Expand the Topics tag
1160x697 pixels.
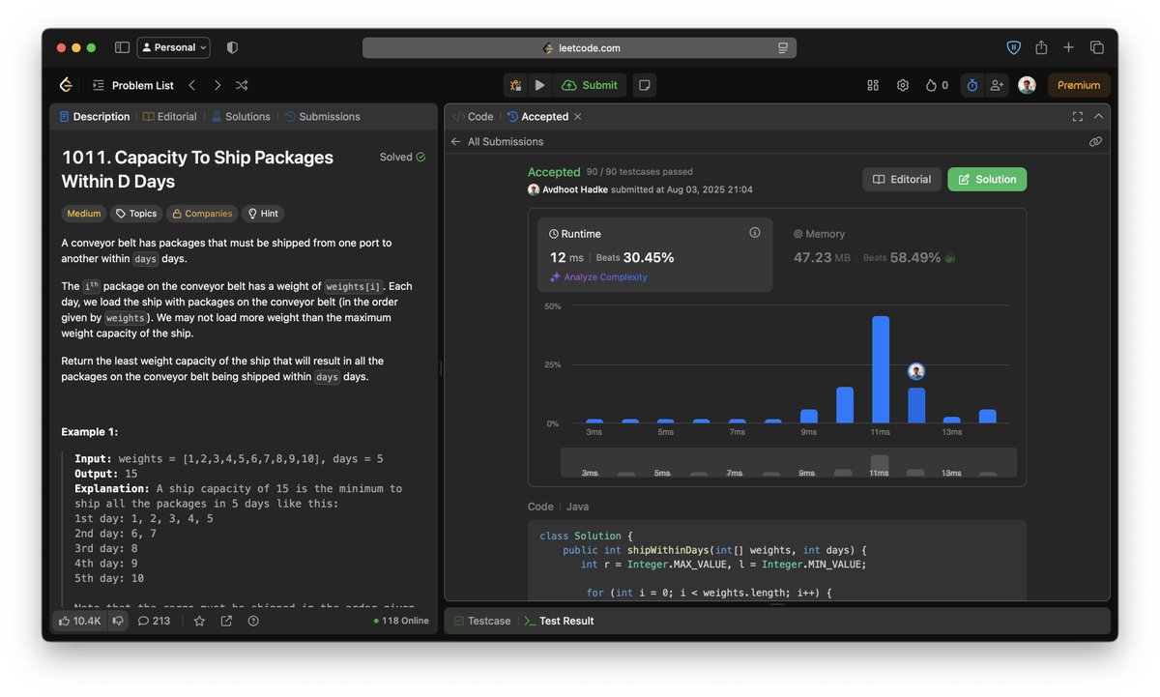point(135,214)
